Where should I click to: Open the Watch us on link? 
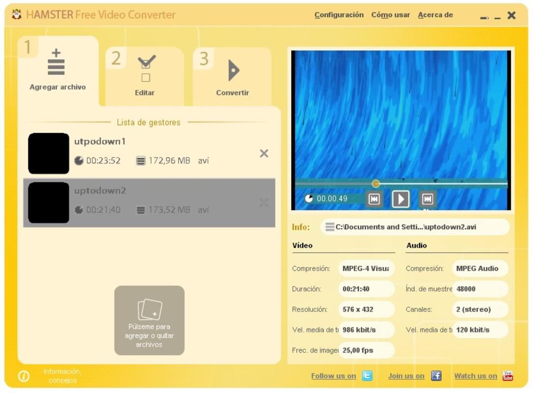tap(476, 376)
